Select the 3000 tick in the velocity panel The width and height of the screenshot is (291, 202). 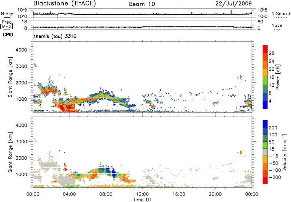click(x=21, y=141)
